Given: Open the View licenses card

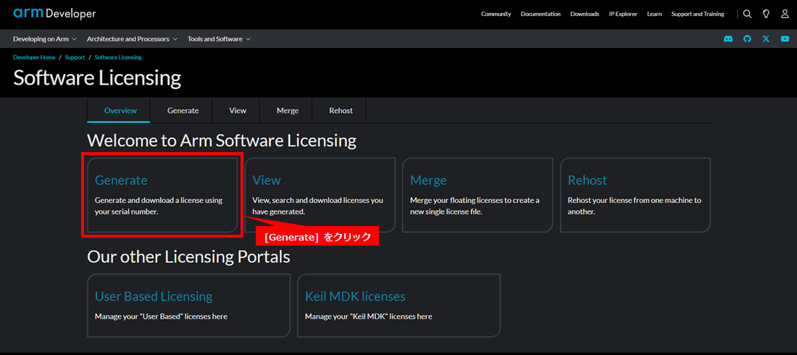Looking at the screenshot, I should [320, 195].
